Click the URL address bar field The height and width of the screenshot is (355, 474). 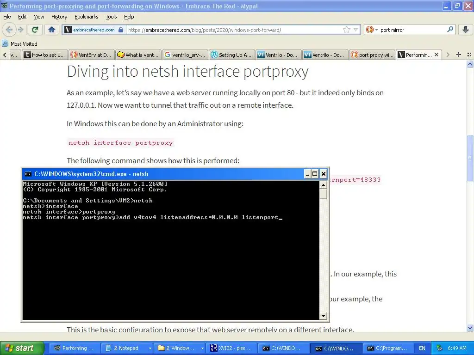pos(235,30)
